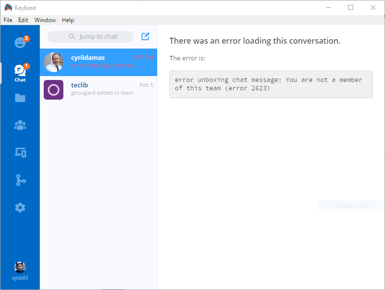The image size is (385, 290).
Task: Open the Edit menu
Action: pyautogui.click(x=23, y=20)
